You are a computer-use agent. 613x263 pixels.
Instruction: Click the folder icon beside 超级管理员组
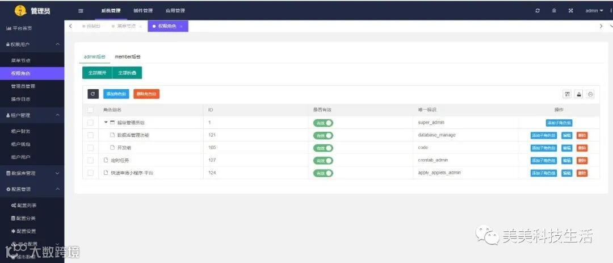[x=112, y=123]
